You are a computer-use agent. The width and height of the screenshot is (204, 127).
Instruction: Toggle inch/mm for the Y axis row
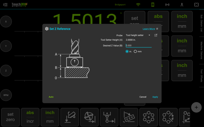click(182, 46)
